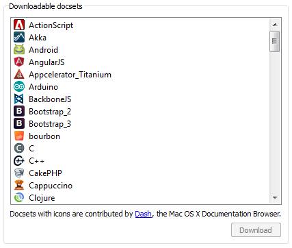Select the BackboneJS icon
This screenshot has height=248, width=292.
[19, 99]
